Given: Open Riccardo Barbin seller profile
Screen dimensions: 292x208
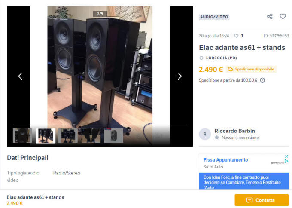Looking at the screenshot, I should [234, 131].
